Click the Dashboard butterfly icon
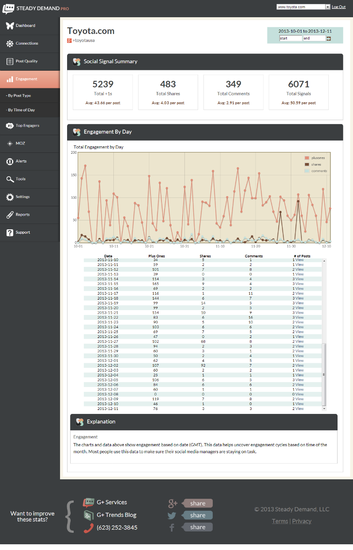Screen dimensions: 353x550 pyautogui.click(x=10, y=26)
